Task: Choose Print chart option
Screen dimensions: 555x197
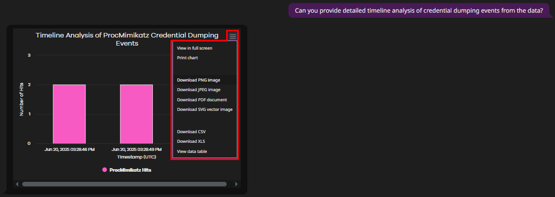Action: tap(187, 57)
